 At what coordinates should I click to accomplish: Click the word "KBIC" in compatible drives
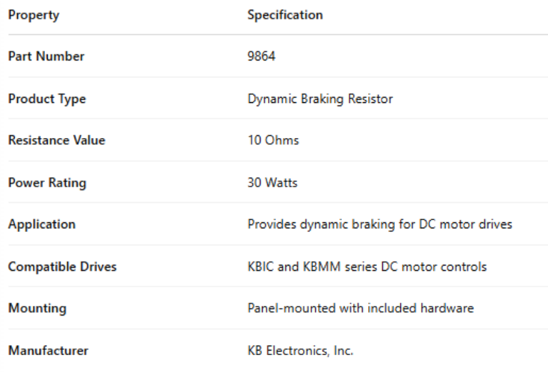(x=261, y=266)
